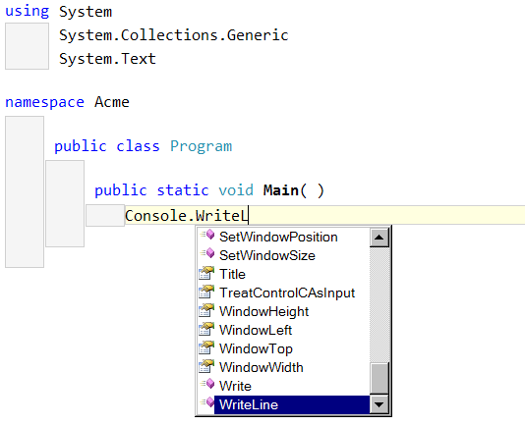The width and height of the screenshot is (525, 426).
Task: Click the autocomplete list scroll up arrow
Action: point(379,238)
